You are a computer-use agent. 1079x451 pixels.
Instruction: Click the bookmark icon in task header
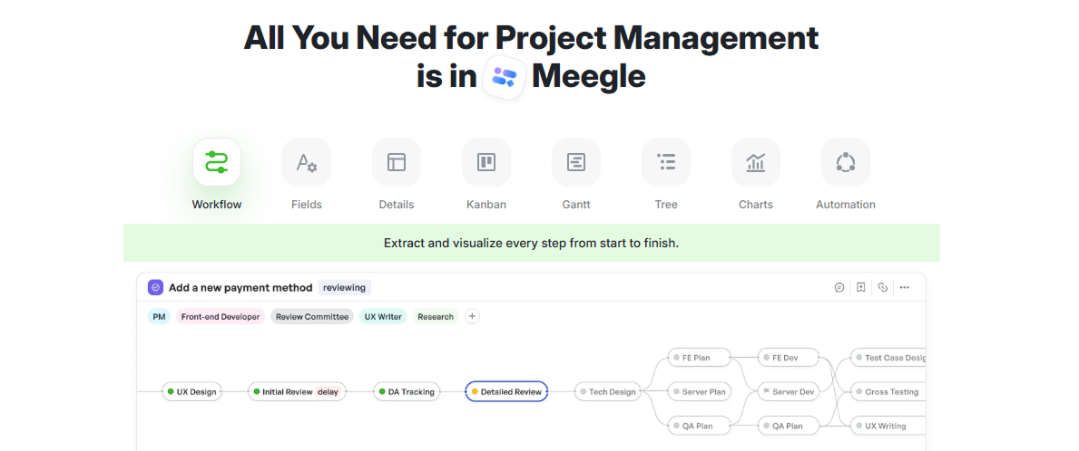click(861, 288)
